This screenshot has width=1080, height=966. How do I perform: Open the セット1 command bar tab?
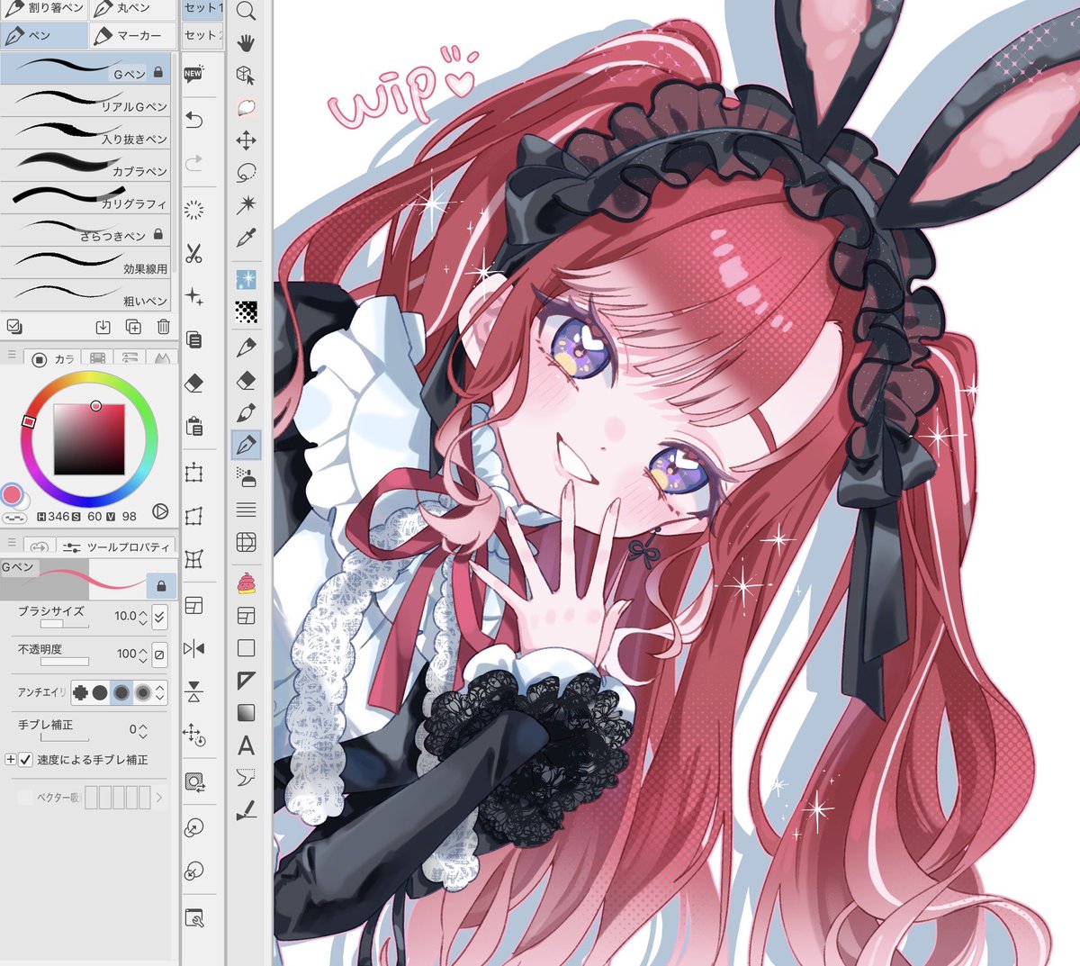(x=202, y=8)
